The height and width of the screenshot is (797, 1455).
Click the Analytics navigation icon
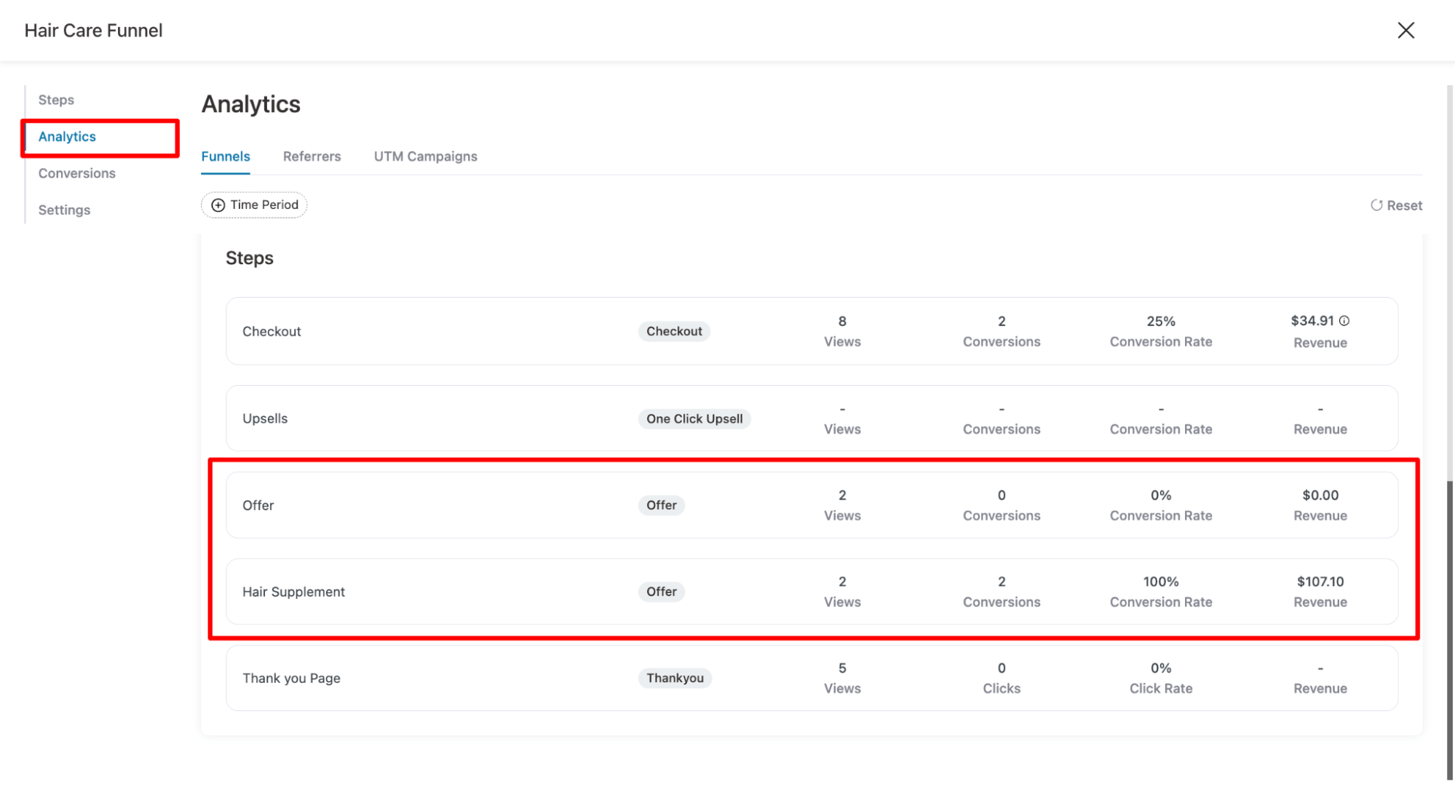[67, 136]
